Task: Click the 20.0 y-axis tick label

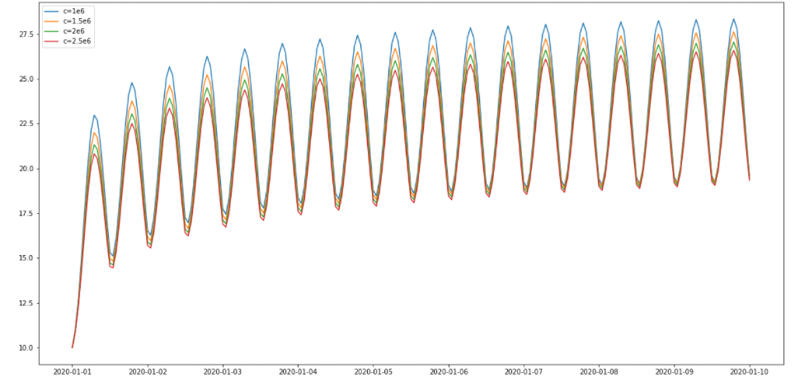Action: point(27,169)
